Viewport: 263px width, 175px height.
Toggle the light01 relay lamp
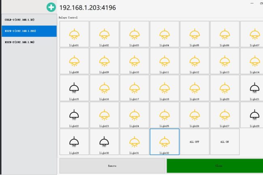(x=74, y=34)
